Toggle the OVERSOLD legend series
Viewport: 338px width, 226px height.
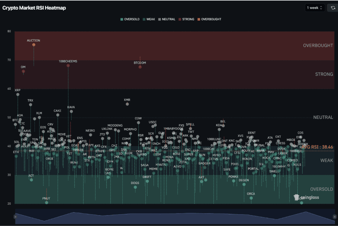pyautogui.click(x=130, y=19)
